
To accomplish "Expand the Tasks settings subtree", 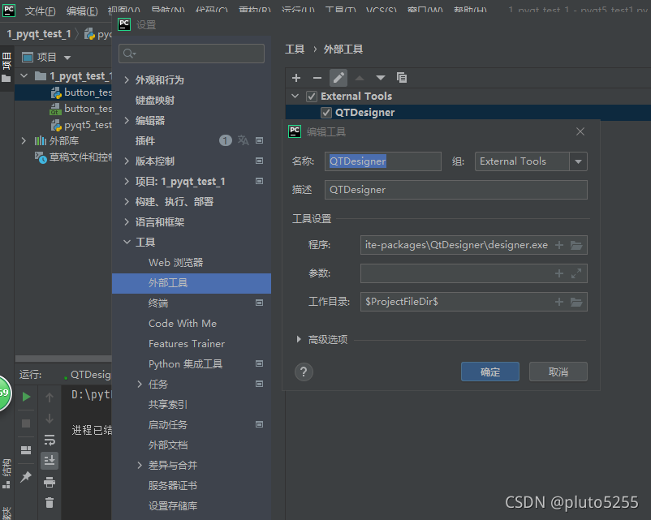I will click(x=140, y=385).
